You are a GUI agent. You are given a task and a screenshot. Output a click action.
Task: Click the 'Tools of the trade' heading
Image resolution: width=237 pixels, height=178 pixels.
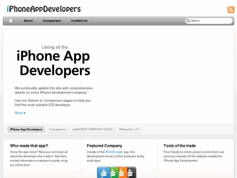coord(180,146)
